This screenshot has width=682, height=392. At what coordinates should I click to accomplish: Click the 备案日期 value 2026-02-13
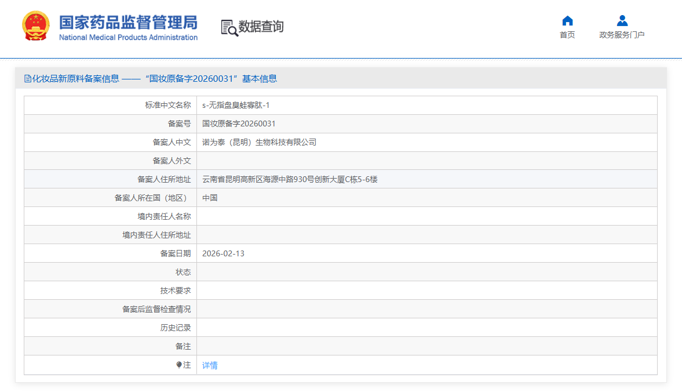pos(223,253)
